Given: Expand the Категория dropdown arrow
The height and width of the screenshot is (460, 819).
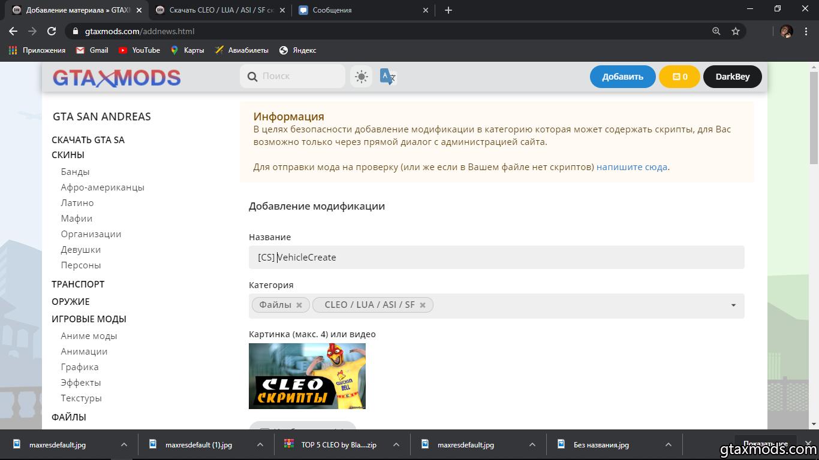Looking at the screenshot, I should (x=733, y=305).
